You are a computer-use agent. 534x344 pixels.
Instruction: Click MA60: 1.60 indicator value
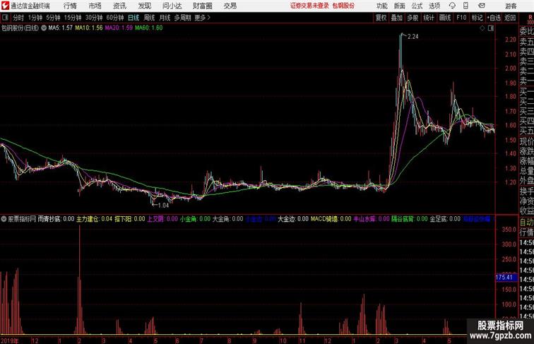[x=149, y=28]
